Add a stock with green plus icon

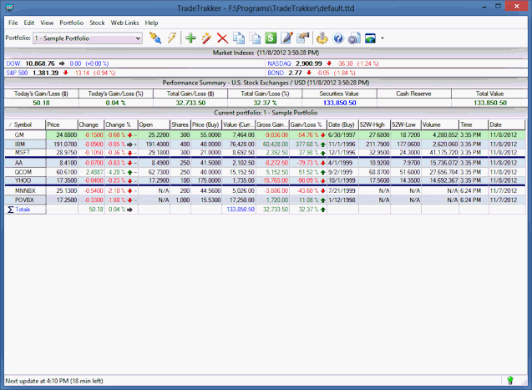click(x=190, y=38)
